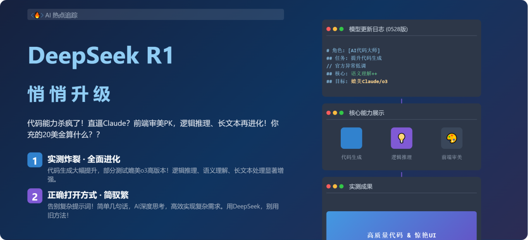Click the purple number 2 badge
528x240 pixels.
35,196
